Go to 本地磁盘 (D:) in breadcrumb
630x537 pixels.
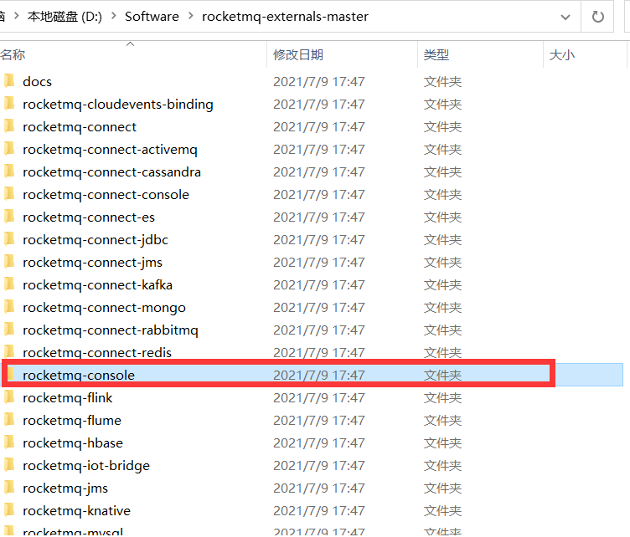point(65,17)
